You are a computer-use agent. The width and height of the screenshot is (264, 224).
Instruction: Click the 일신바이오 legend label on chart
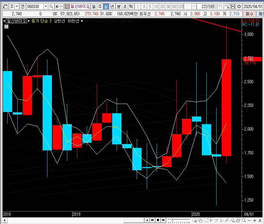coord(16,21)
